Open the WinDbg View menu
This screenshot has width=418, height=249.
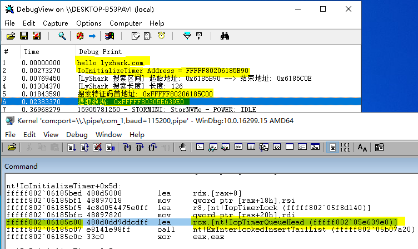[x=51, y=135]
